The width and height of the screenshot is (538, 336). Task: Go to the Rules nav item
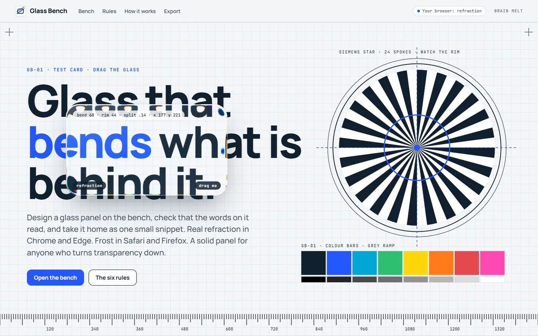[109, 11]
